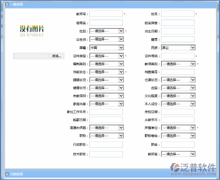Focus the 曾用名 text box
Viewport: 220px width, 180px height.
pyautogui.click(x=106, y=23)
